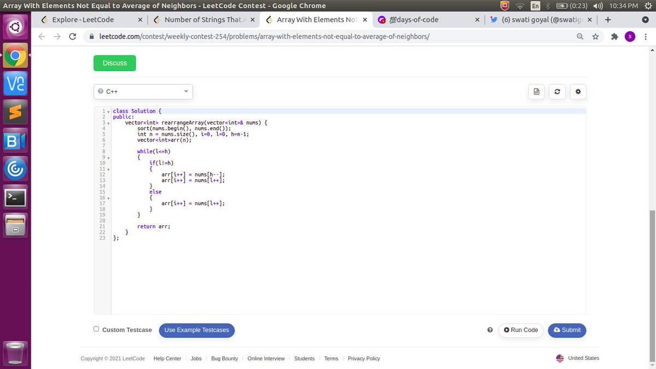
Task: Open Chrome three-dot menu
Action: [x=646, y=37]
